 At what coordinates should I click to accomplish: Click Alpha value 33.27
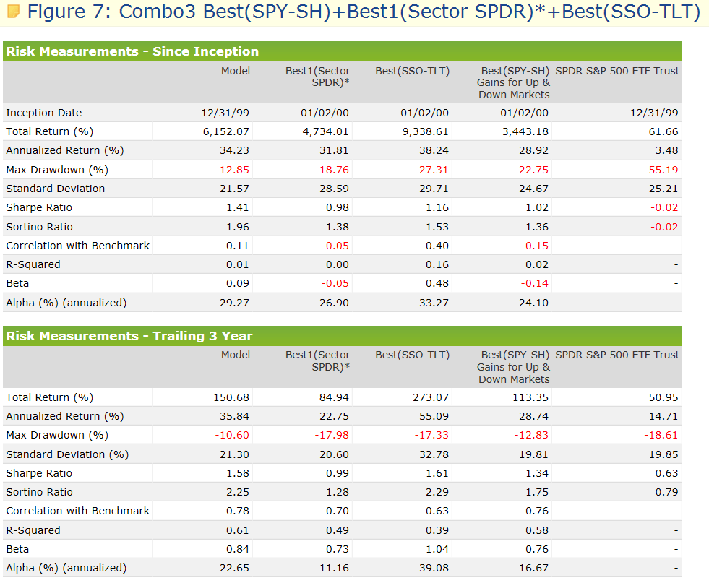coord(434,303)
